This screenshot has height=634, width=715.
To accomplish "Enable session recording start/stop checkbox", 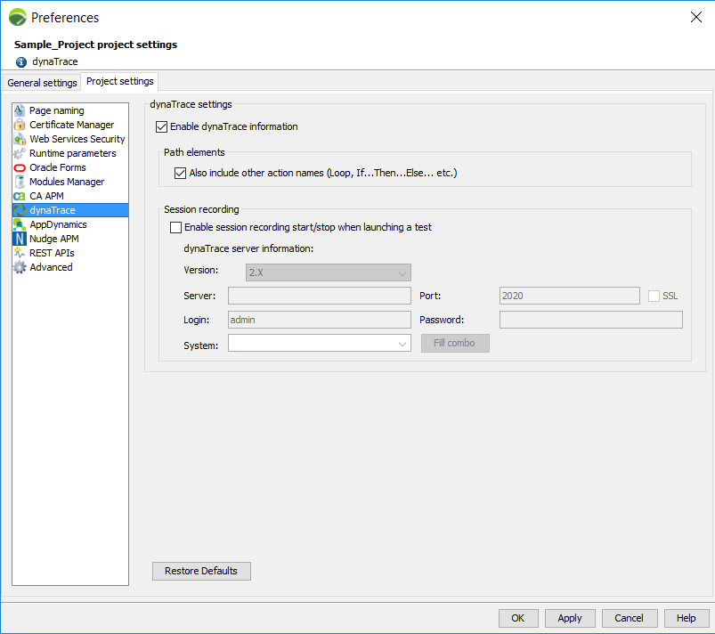I will 175,227.
